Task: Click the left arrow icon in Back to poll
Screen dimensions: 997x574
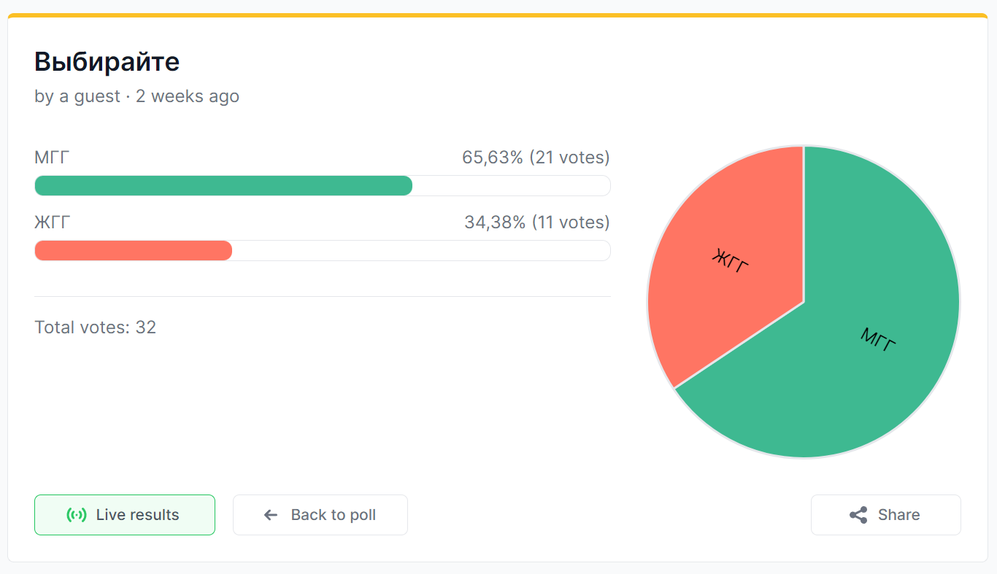Action: [271, 515]
